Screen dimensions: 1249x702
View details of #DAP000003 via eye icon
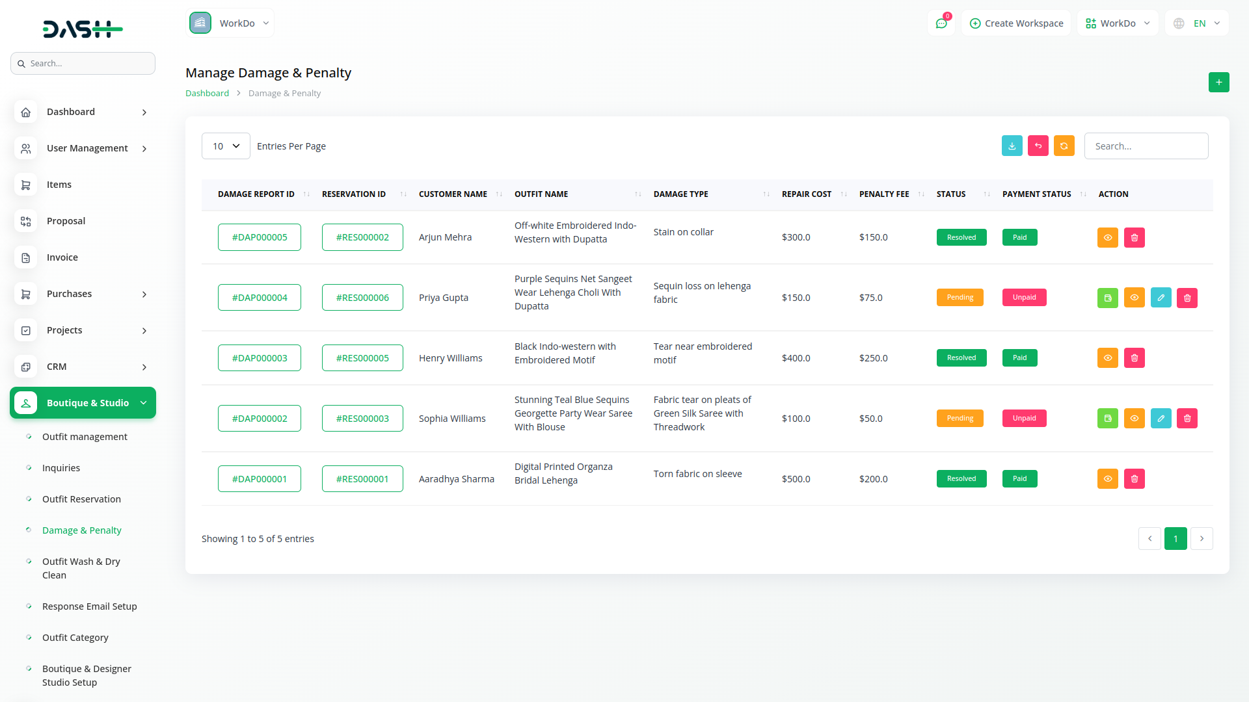point(1107,358)
